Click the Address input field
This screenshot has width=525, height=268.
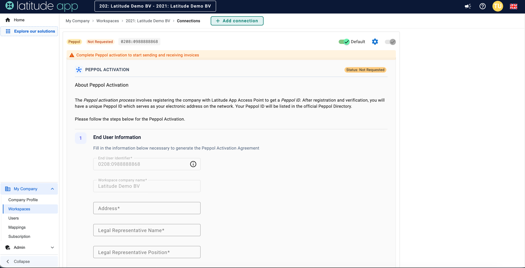tap(147, 208)
